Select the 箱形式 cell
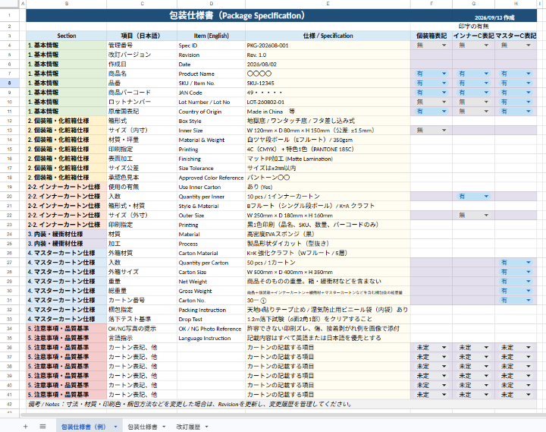 pyautogui.click(x=142, y=121)
